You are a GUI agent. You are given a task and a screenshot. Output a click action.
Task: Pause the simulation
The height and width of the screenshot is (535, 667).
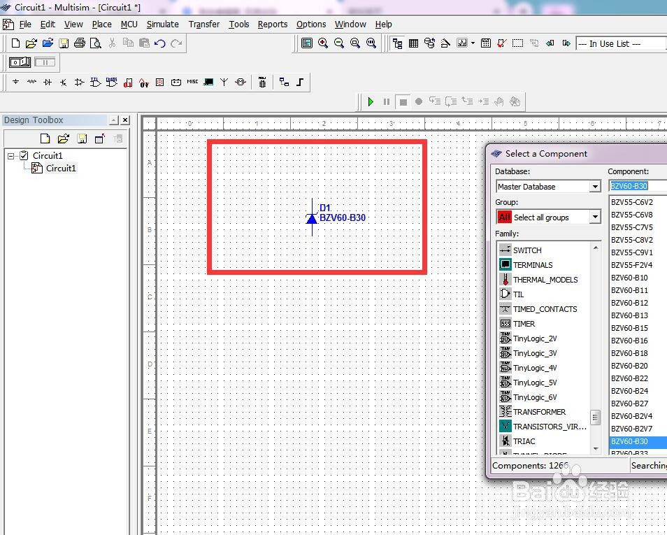point(386,101)
